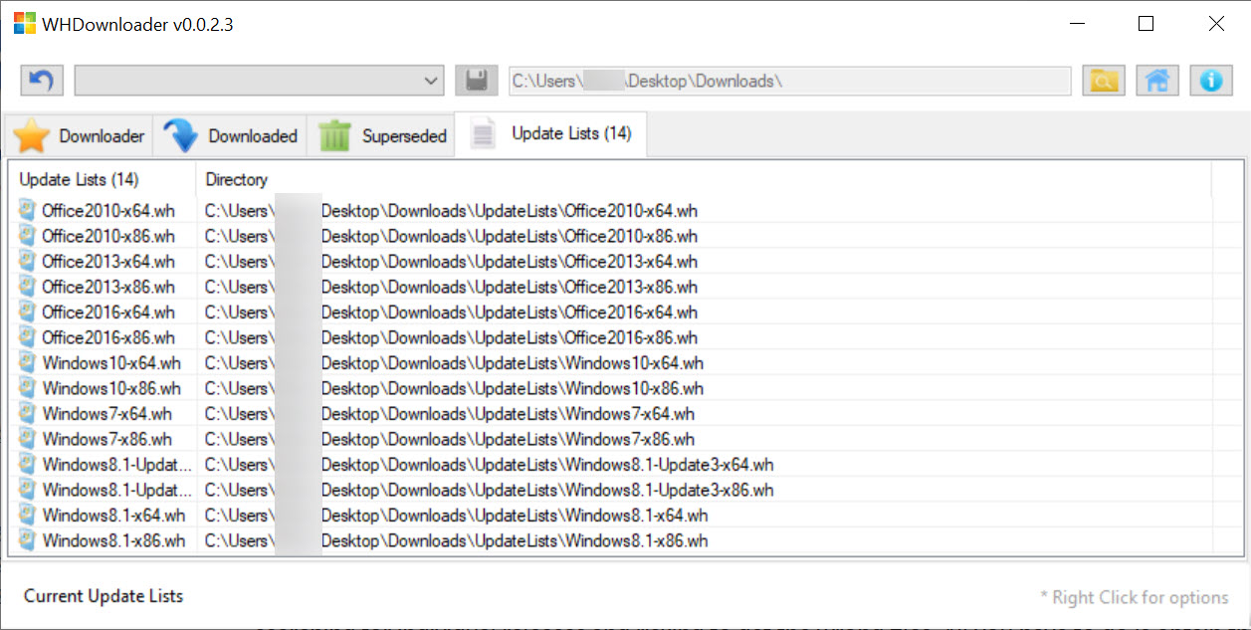The image size is (1251, 630).
Task: Switch to the Downloaded tab
Action: pos(229,135)
